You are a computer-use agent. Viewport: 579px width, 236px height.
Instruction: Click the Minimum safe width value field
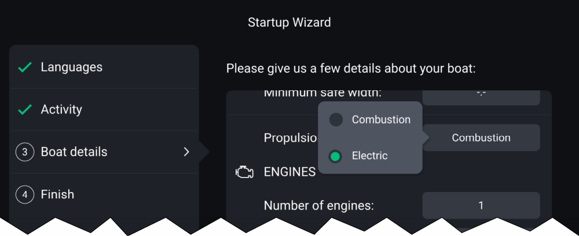click(481, 95)
